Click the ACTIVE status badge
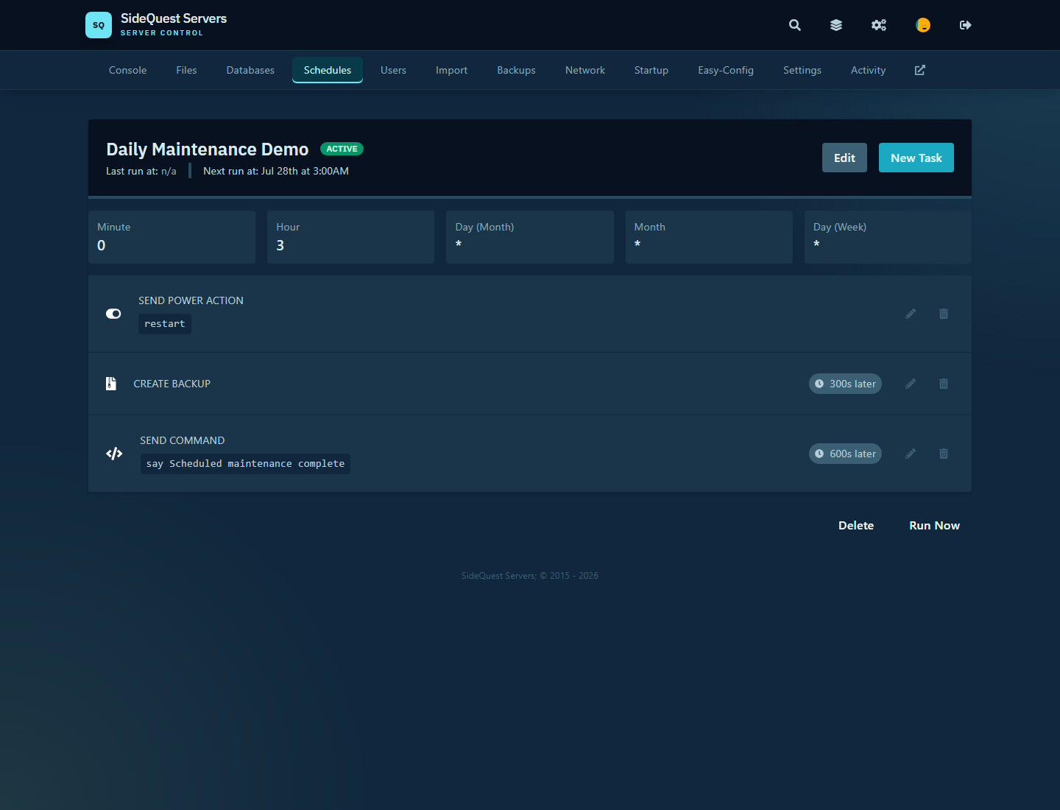The height and width of the screenshot is (810, 1060). (342, 149)
